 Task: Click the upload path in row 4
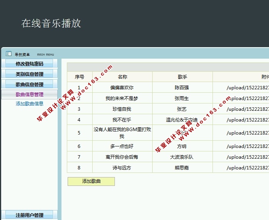[248, 120]
